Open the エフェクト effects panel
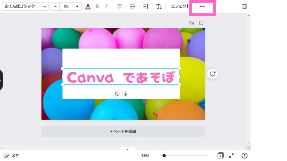Image resolution: width=287 pixels, height=161 pixels. [180, 6]
